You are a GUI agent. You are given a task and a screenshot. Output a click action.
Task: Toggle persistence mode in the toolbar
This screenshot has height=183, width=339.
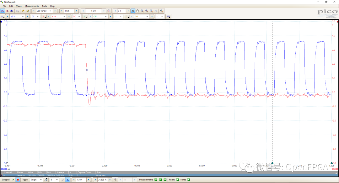[7, 11]
